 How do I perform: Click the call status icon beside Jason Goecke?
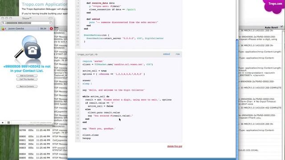[x=3, y=28]
